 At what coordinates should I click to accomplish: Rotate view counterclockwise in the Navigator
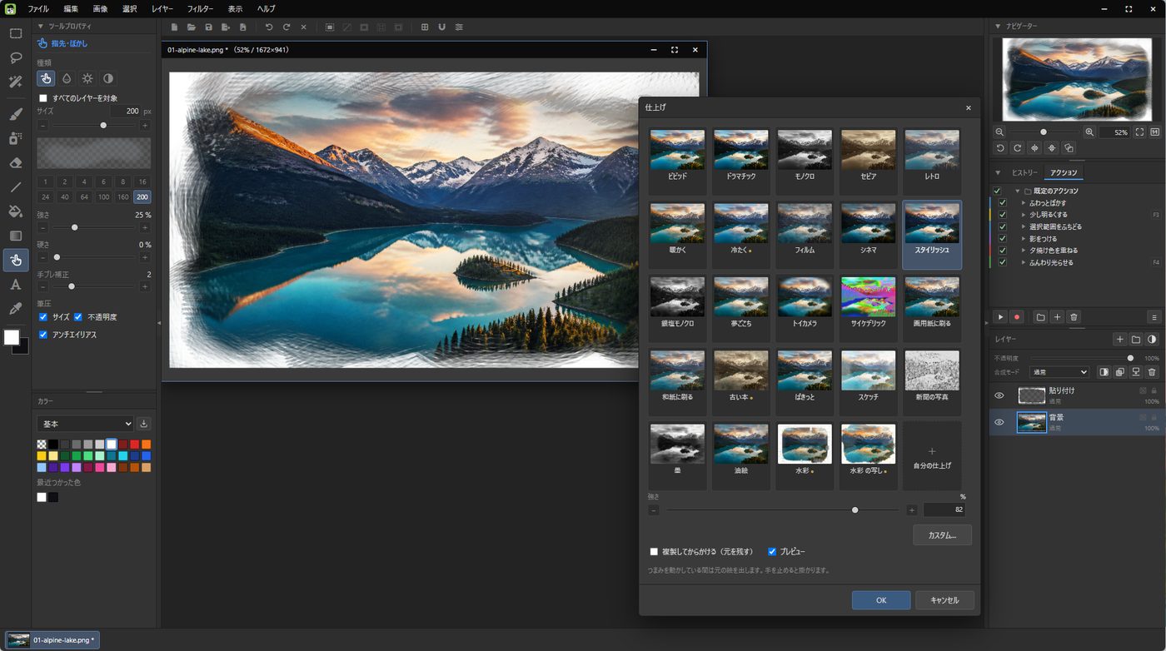click(x=1000, y=148)
